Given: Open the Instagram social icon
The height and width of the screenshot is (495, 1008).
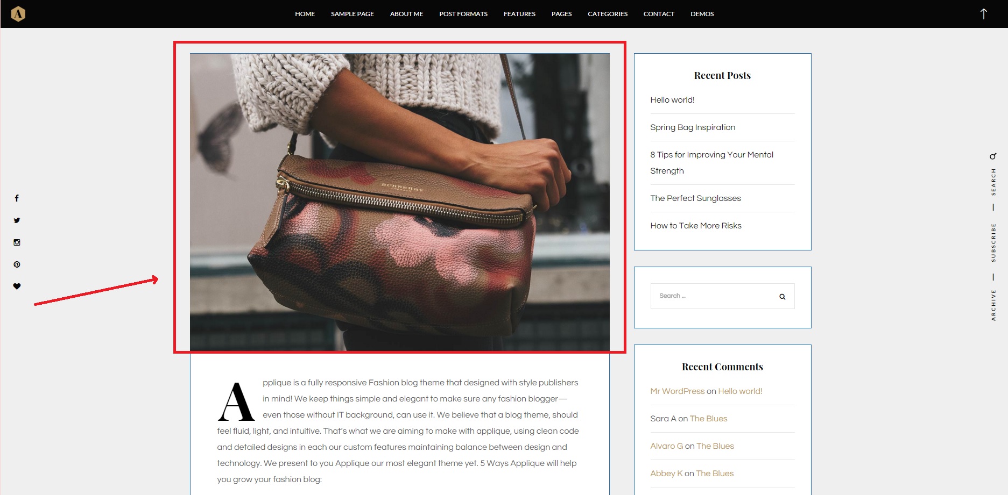Looking at the screenshot, I should coord(17,242).
